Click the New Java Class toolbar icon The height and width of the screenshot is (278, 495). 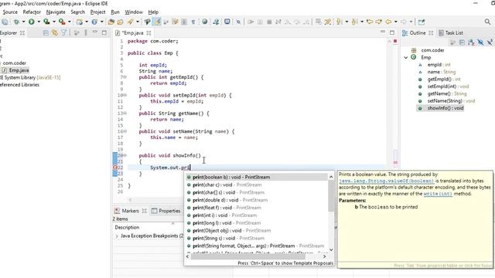(94, 22)
